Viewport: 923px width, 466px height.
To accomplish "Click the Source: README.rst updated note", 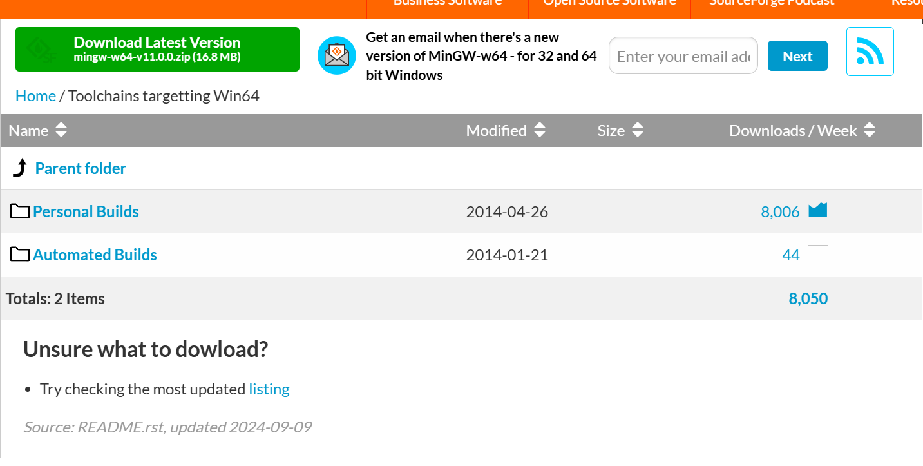I will 167,427.
